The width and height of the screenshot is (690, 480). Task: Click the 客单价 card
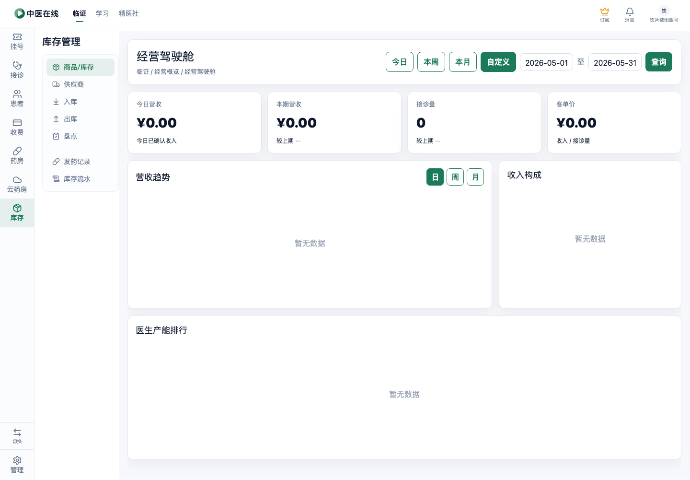point(614,123)
